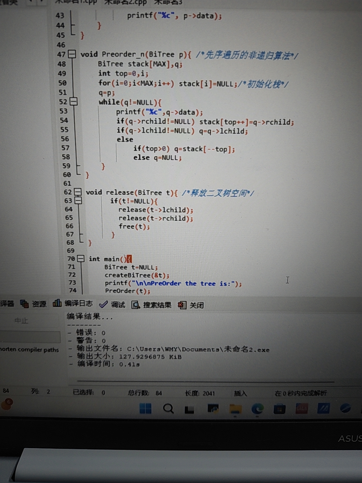Open Microsoft Store from the taskbar
Viewport: 362px width, 483px height.
(280, 409)
